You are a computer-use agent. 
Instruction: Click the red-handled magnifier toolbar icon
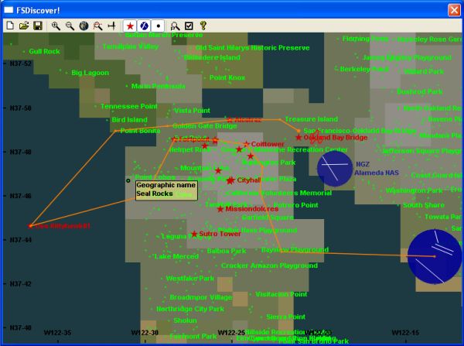click(97, 26)
